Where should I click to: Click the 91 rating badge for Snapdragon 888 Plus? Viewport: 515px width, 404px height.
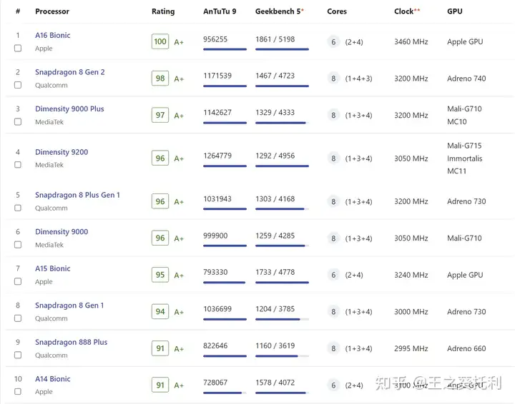160,348
